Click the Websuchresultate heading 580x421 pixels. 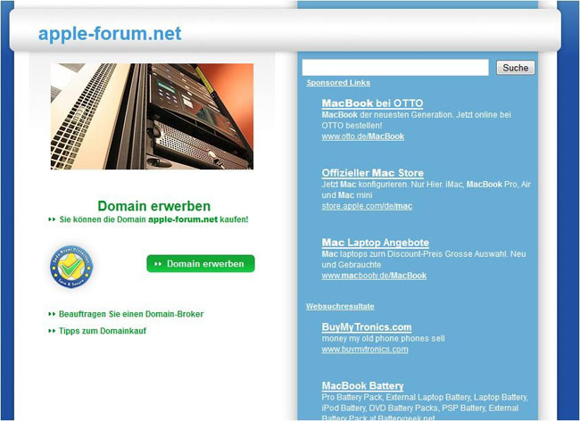tap(340, 307)
